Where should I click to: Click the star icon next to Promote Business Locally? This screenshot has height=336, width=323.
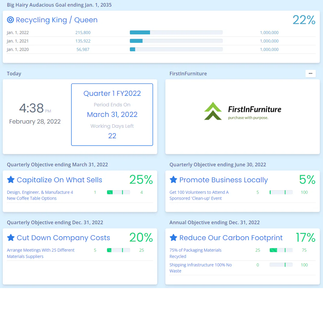[x=173, y=180]
